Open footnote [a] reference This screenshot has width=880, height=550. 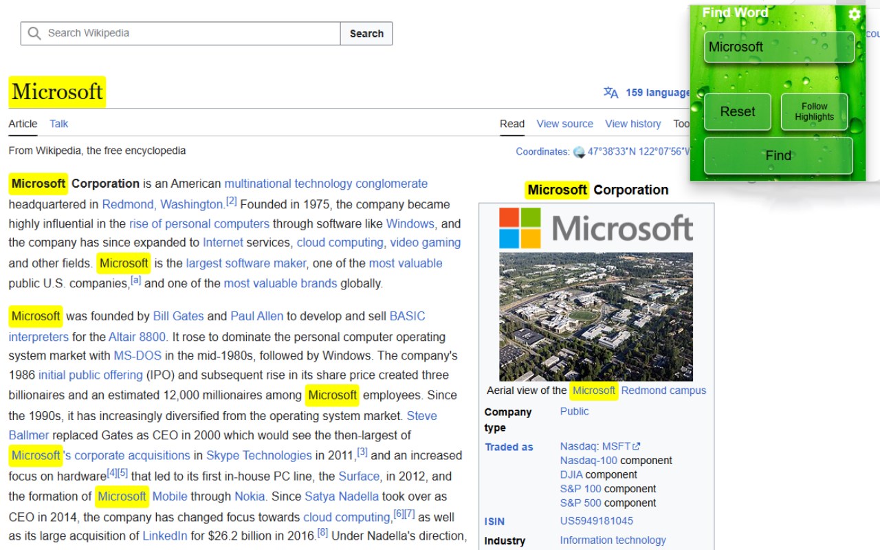[x=135, y=280]
